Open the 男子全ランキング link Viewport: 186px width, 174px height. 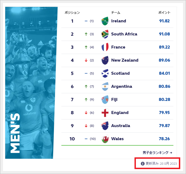coord(157,153)
